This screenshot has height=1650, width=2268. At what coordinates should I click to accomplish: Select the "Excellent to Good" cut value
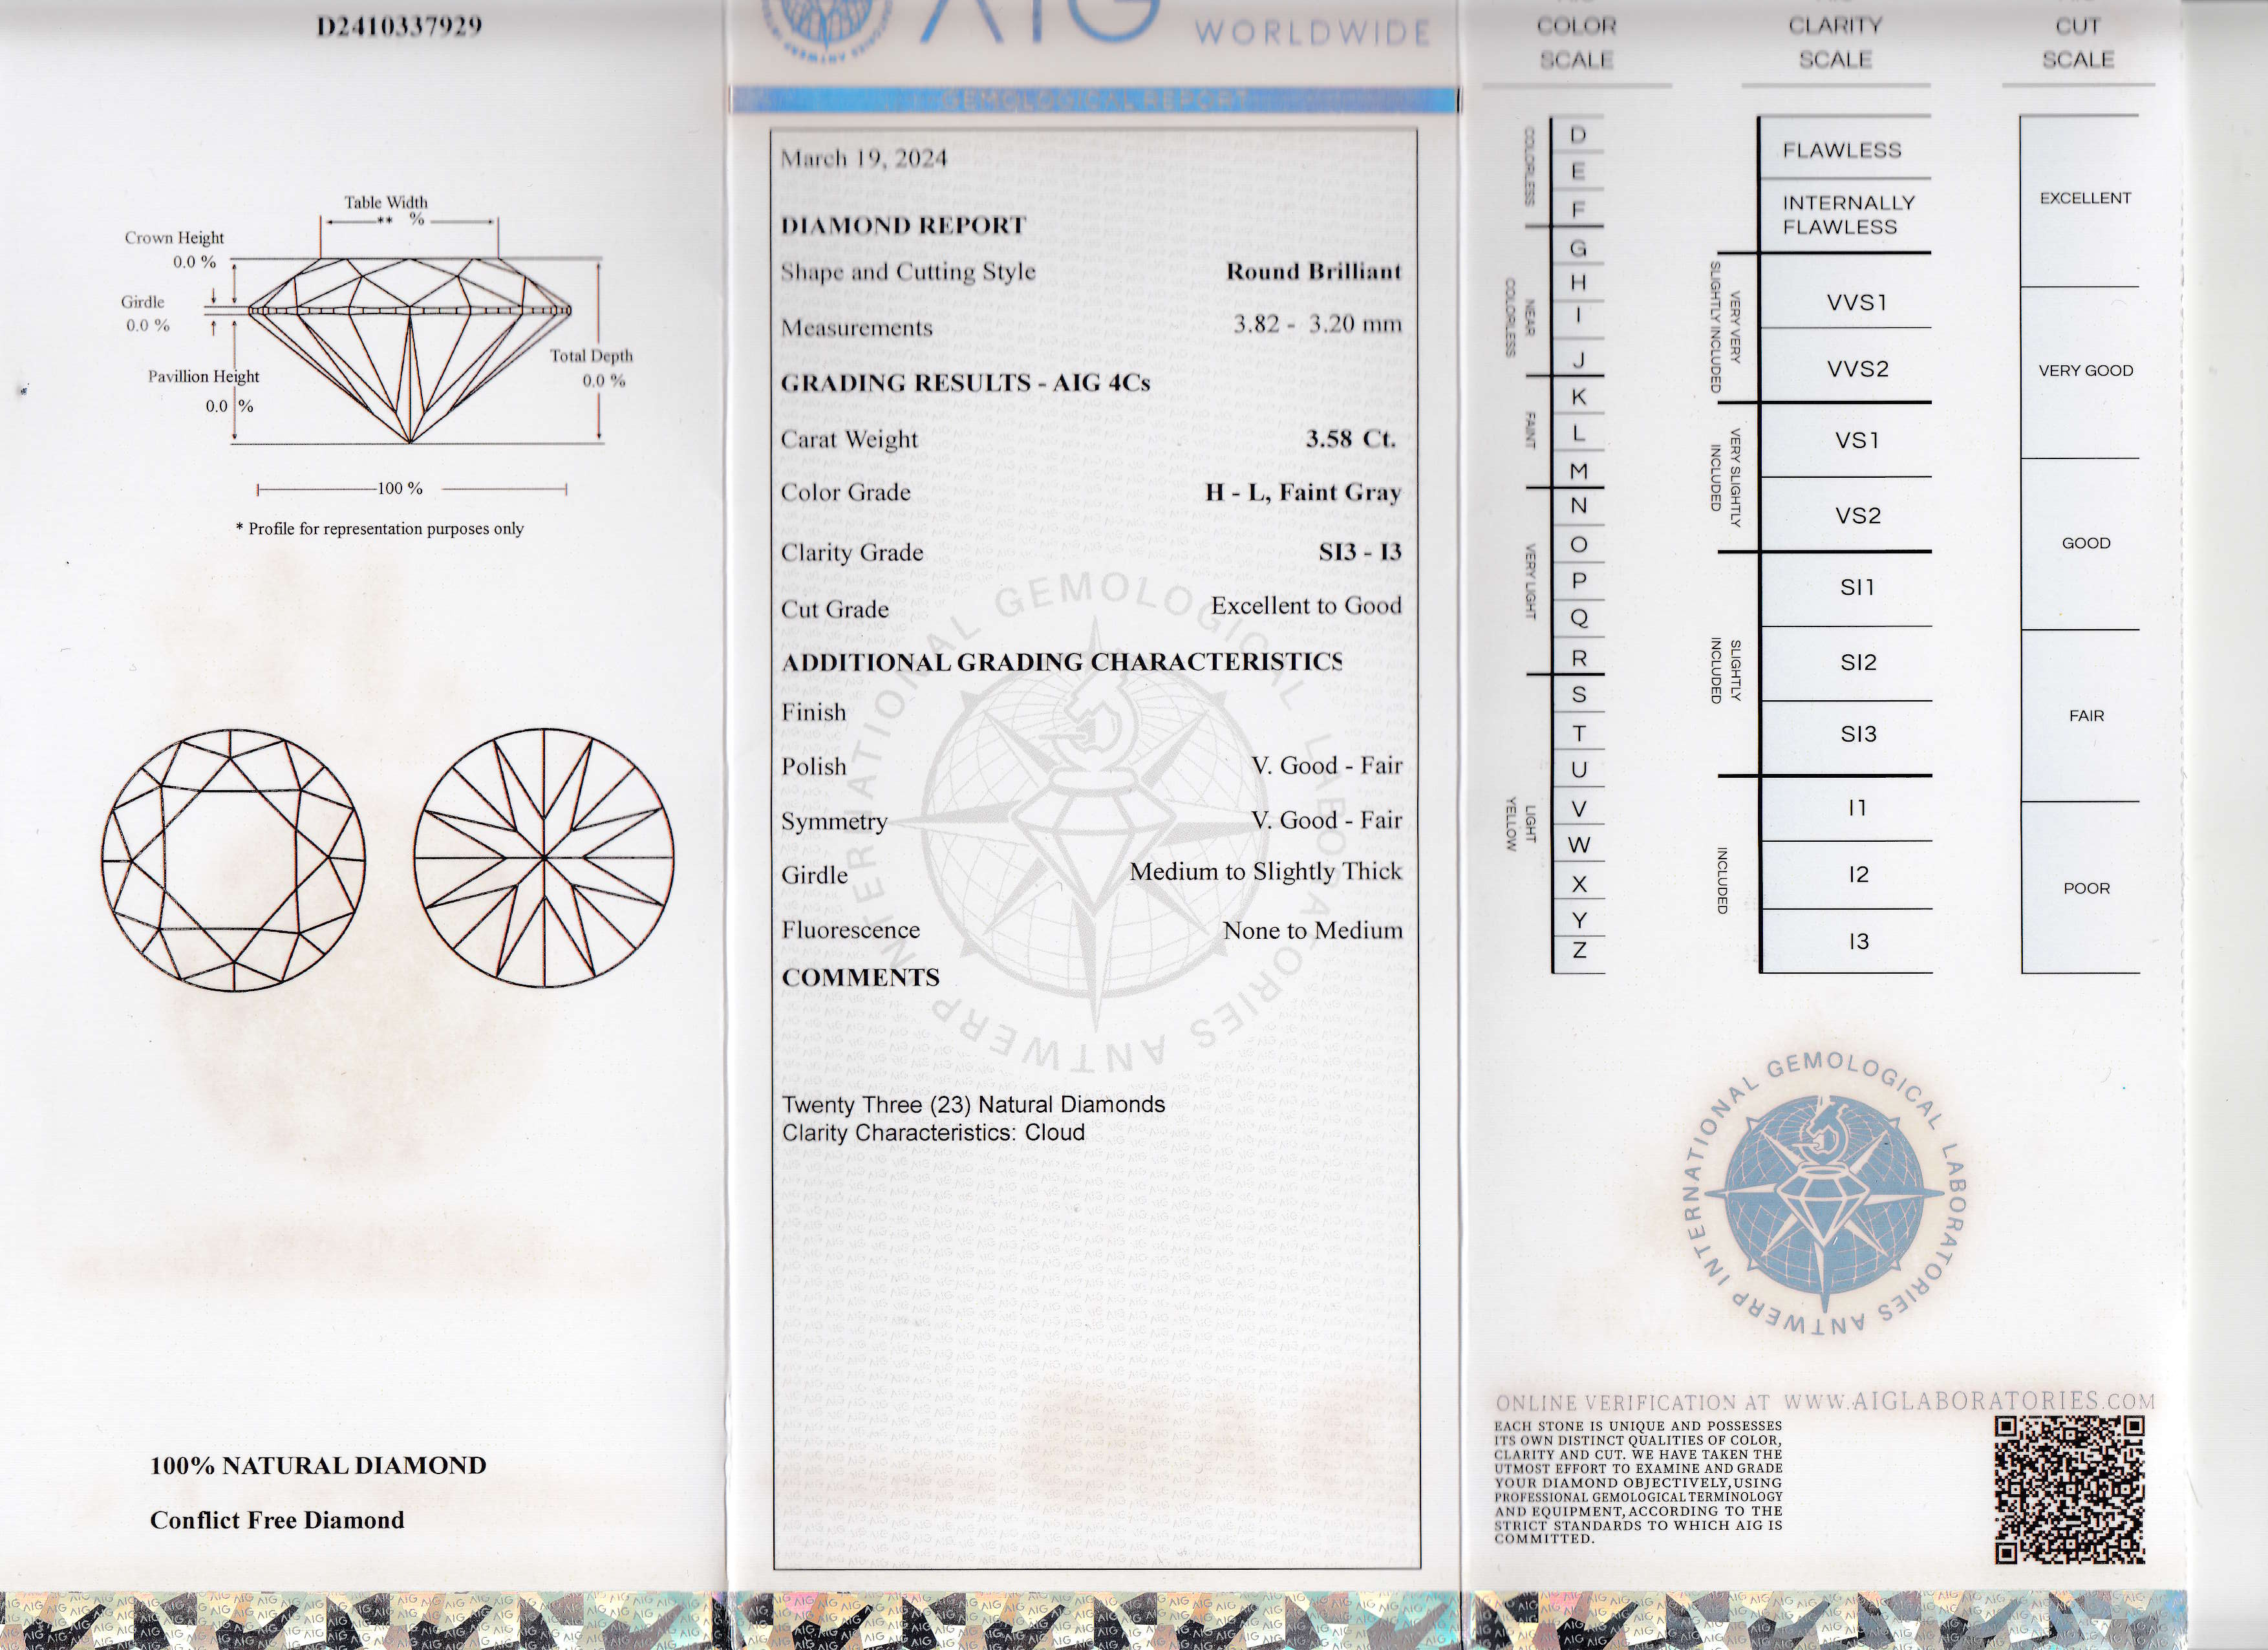click(1306, 605)
